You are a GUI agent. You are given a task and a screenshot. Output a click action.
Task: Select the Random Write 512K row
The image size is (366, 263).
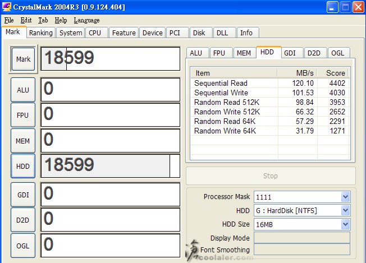[x=269, y=112]
